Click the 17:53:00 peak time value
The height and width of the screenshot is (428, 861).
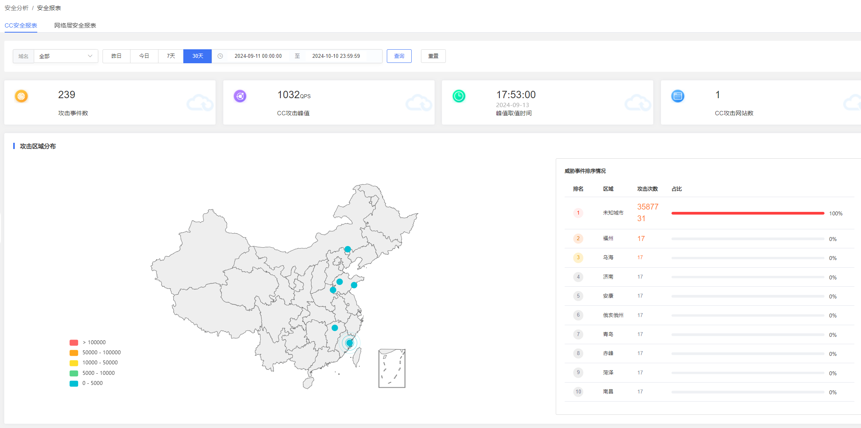pos(516,95)
